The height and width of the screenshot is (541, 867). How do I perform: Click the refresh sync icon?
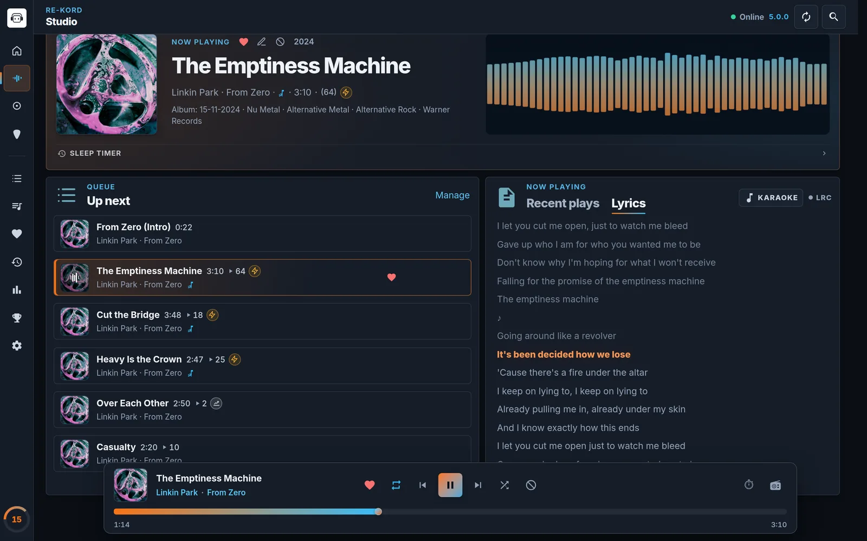click(806, 17)
